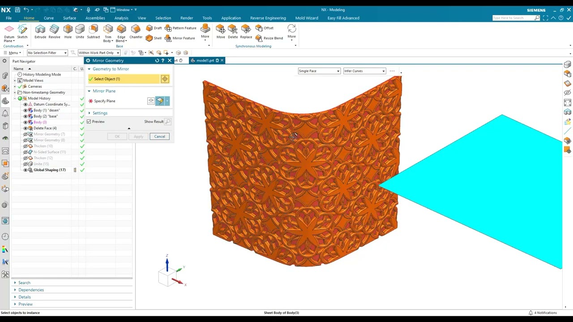Open the Menu button
Screen dimensions: 573x322
(11, 53)
